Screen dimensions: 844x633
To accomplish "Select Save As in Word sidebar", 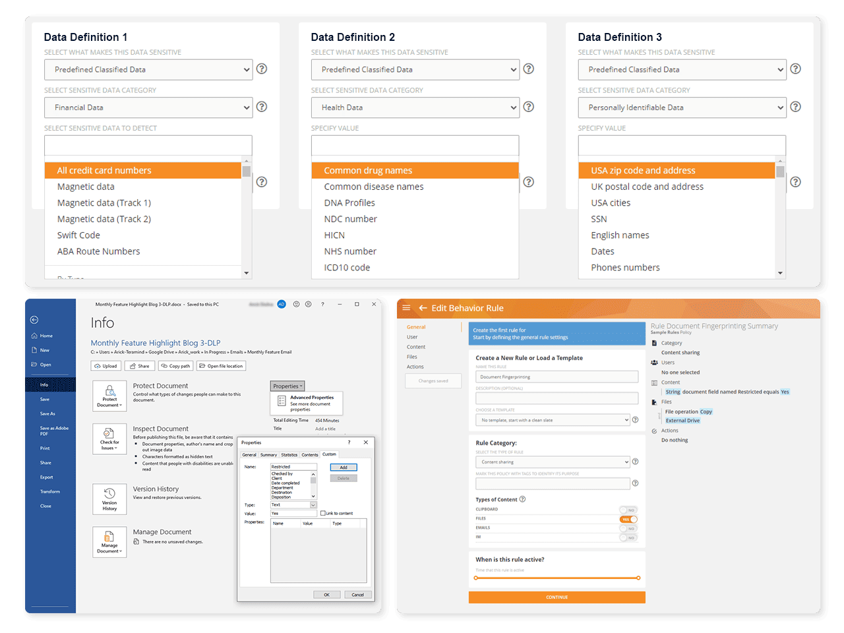I will click(47, 413).
